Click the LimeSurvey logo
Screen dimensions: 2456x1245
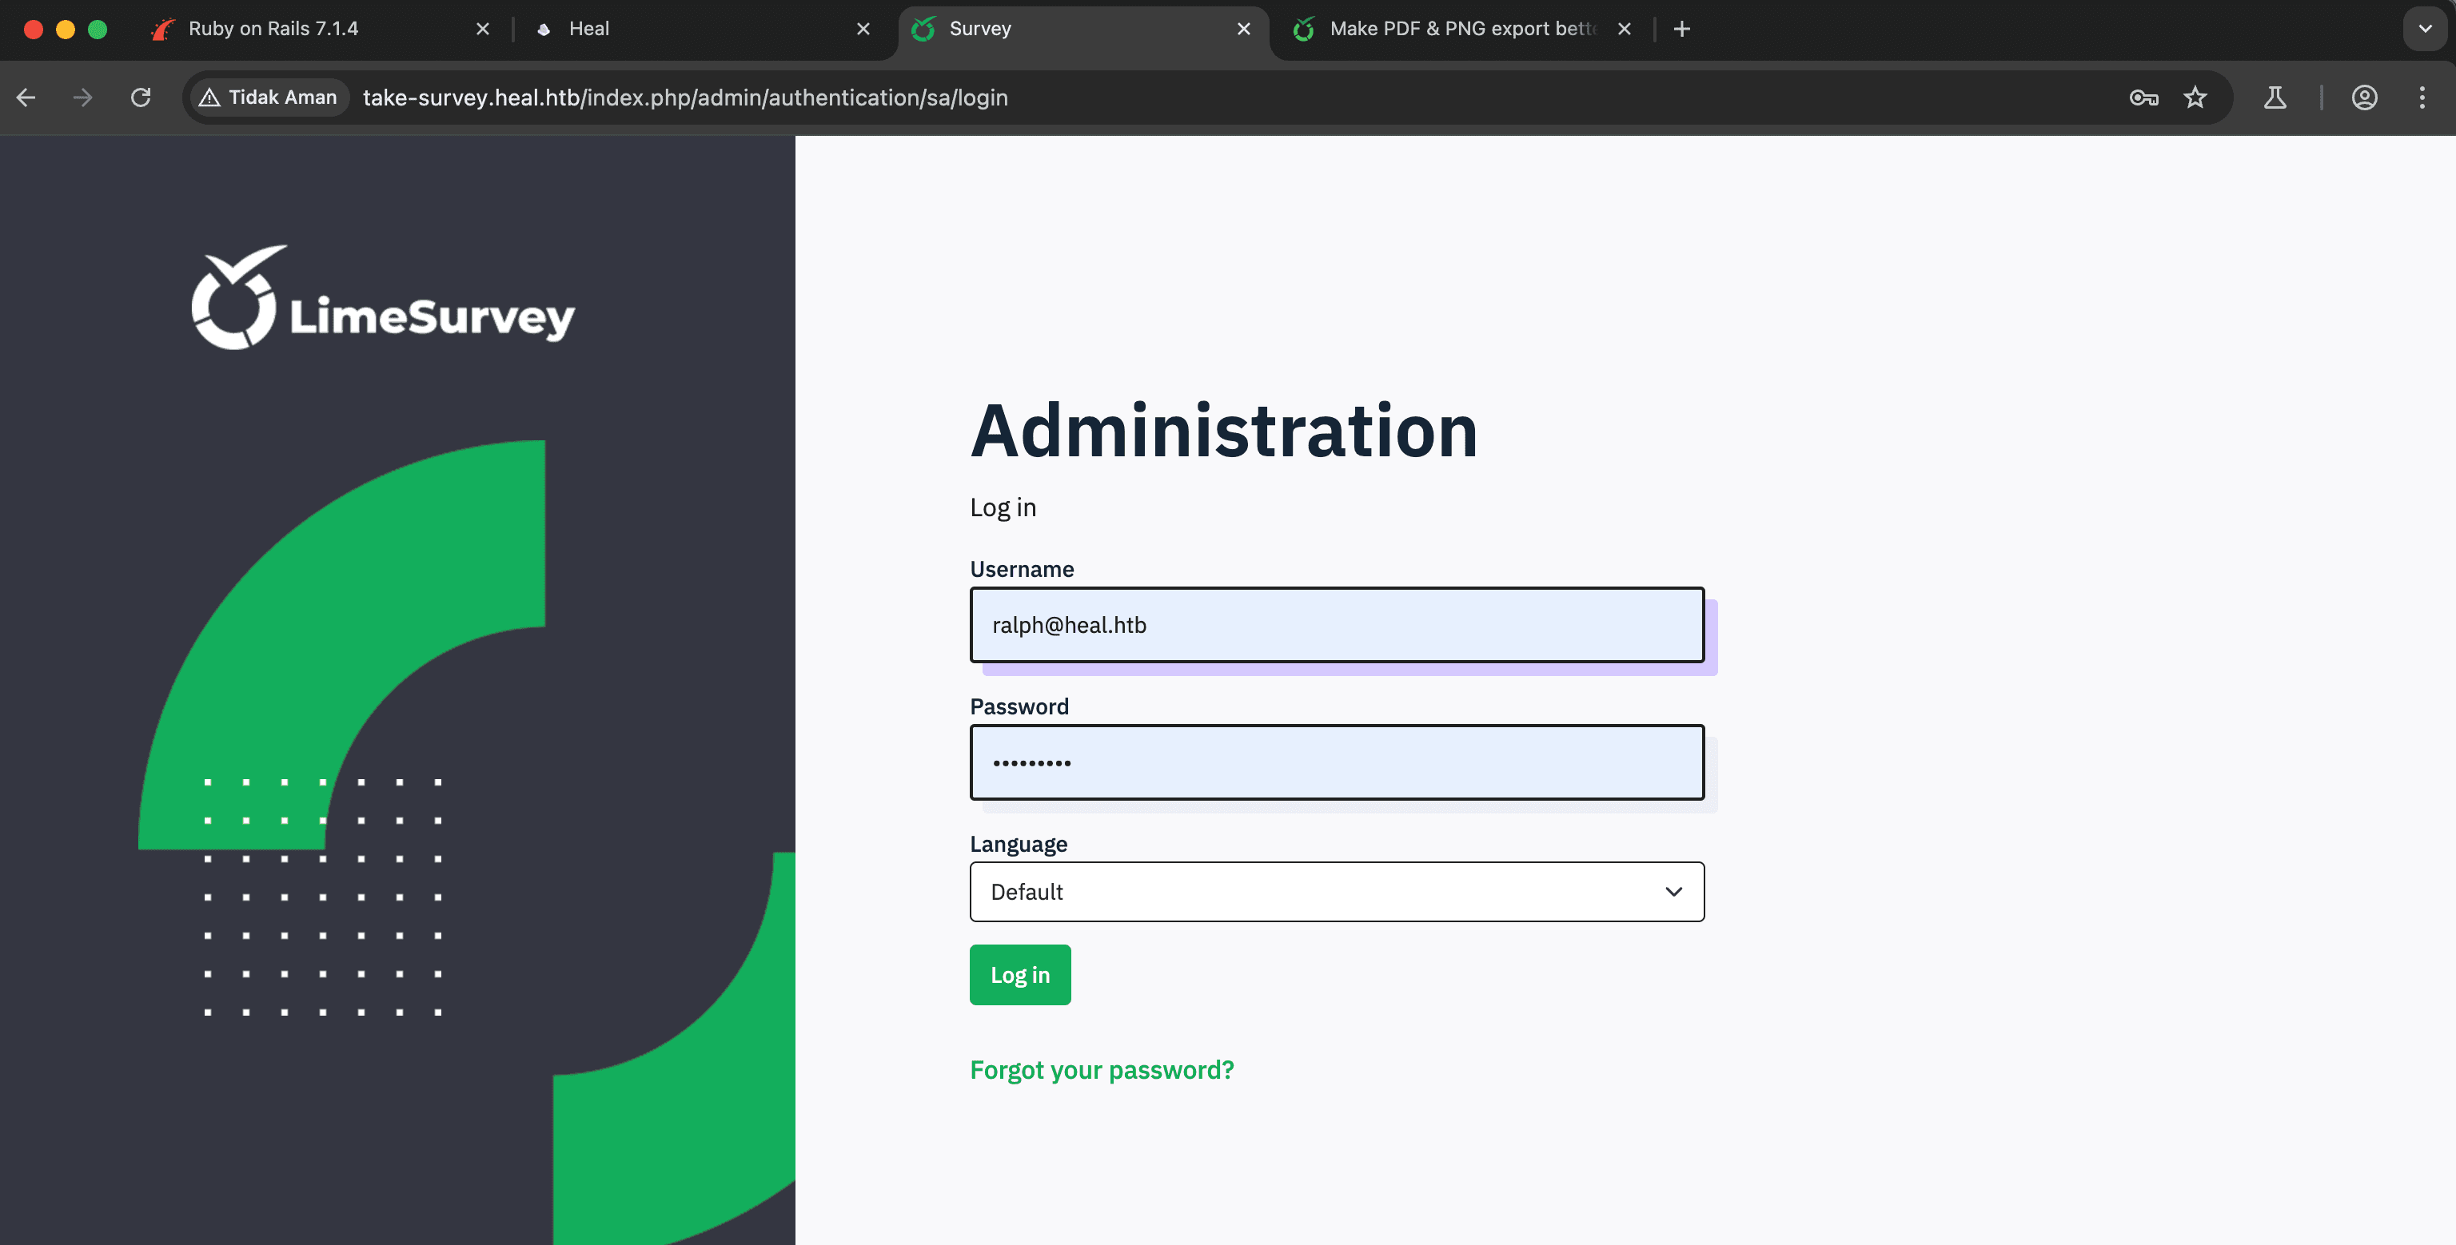[382, 298]
